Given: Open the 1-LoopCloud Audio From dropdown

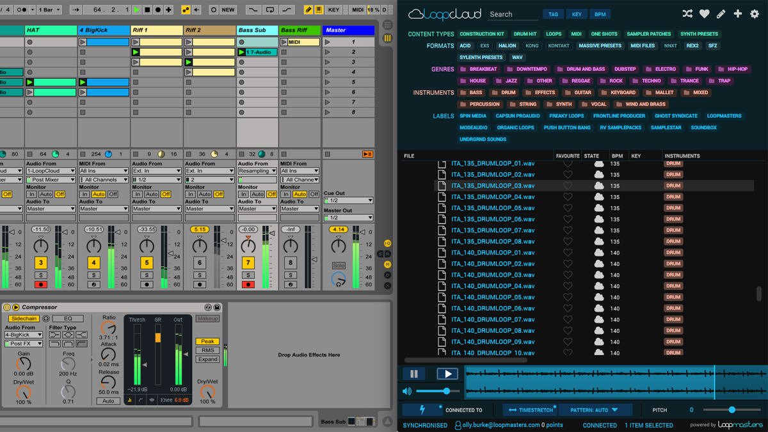Looking at the screenshot, I should click(50, 172).
